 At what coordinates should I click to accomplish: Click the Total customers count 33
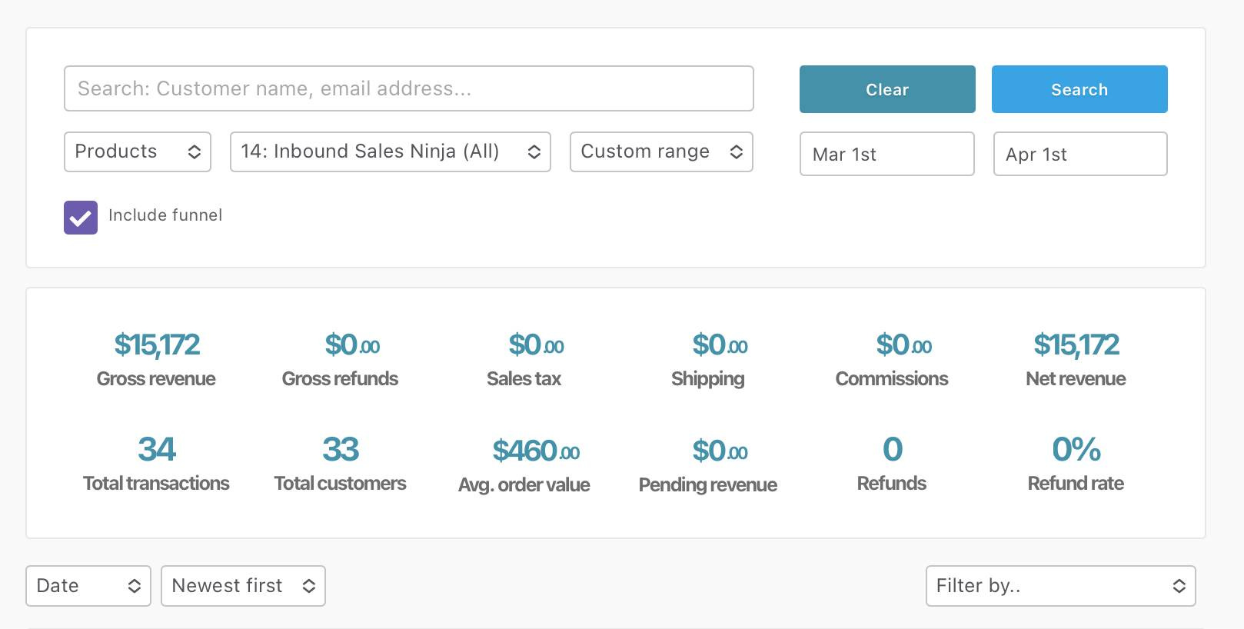coord(341,450)
